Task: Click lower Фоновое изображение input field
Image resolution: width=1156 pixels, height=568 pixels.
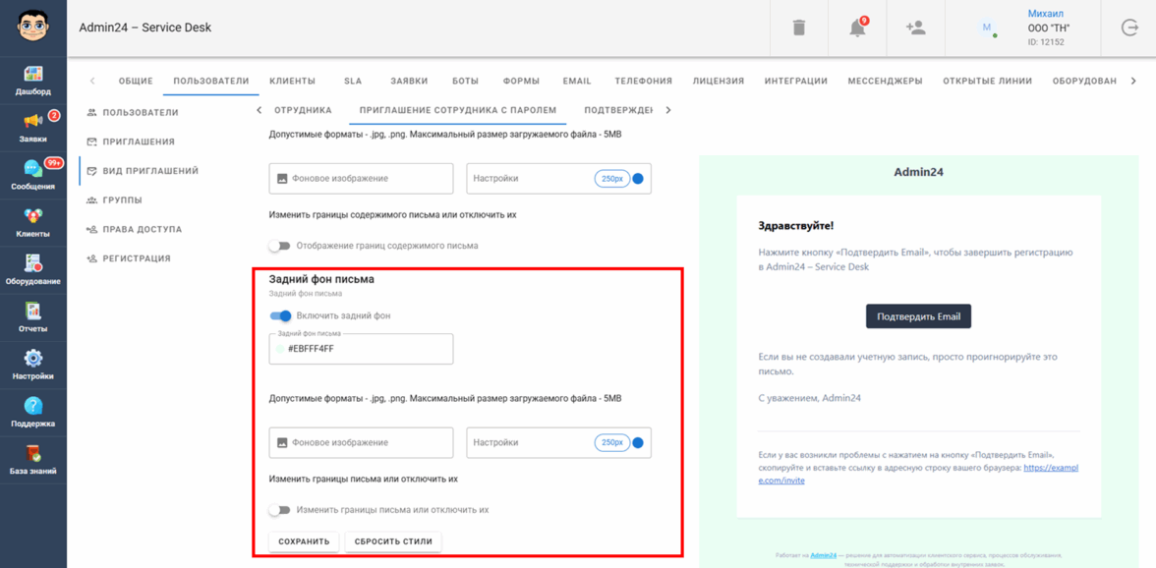Action: point(362,443)
